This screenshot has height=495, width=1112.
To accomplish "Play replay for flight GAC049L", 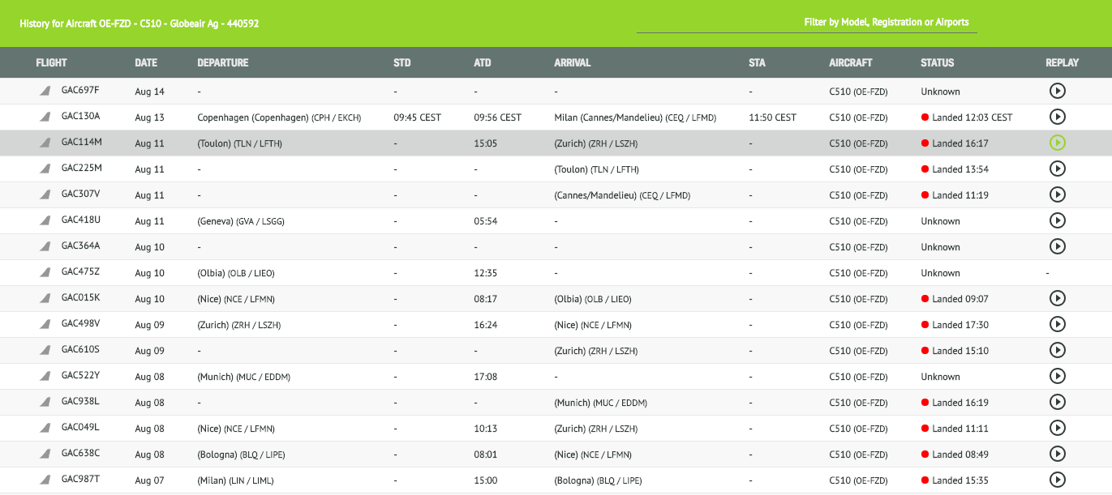I will [x=1057, y=428].
